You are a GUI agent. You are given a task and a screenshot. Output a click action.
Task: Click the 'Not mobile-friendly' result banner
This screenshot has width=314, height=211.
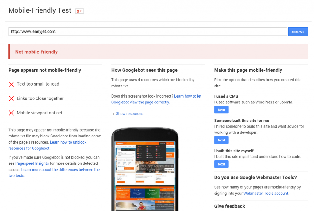point(158,52)
